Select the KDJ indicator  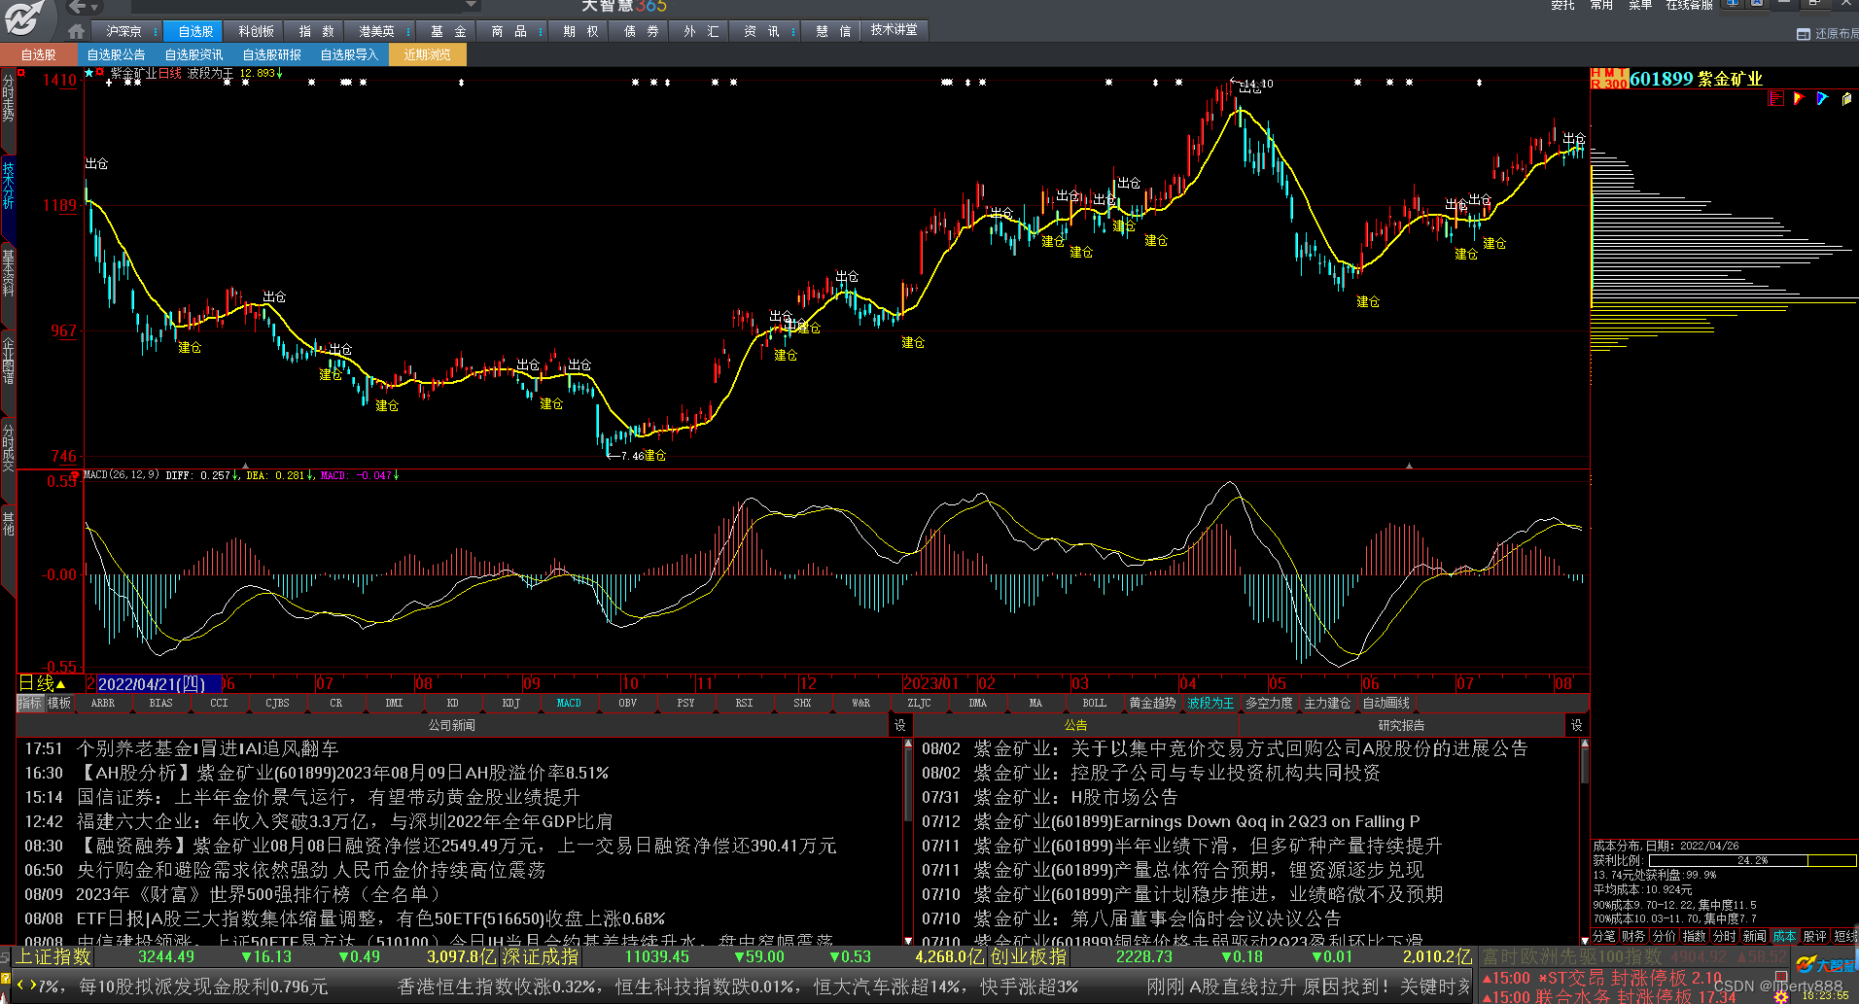pos(510,703)
